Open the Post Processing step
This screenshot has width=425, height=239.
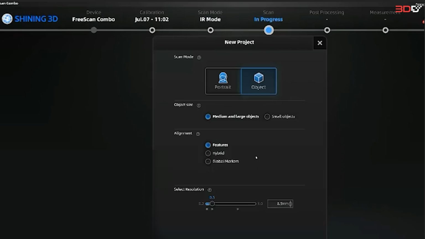[x=327, y=30]
